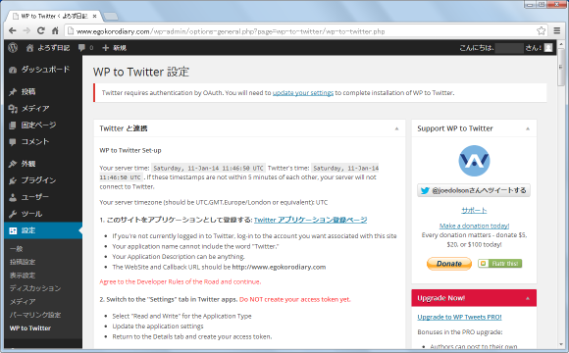Click the WordPress logo icon in admin bar

(13, 47)
